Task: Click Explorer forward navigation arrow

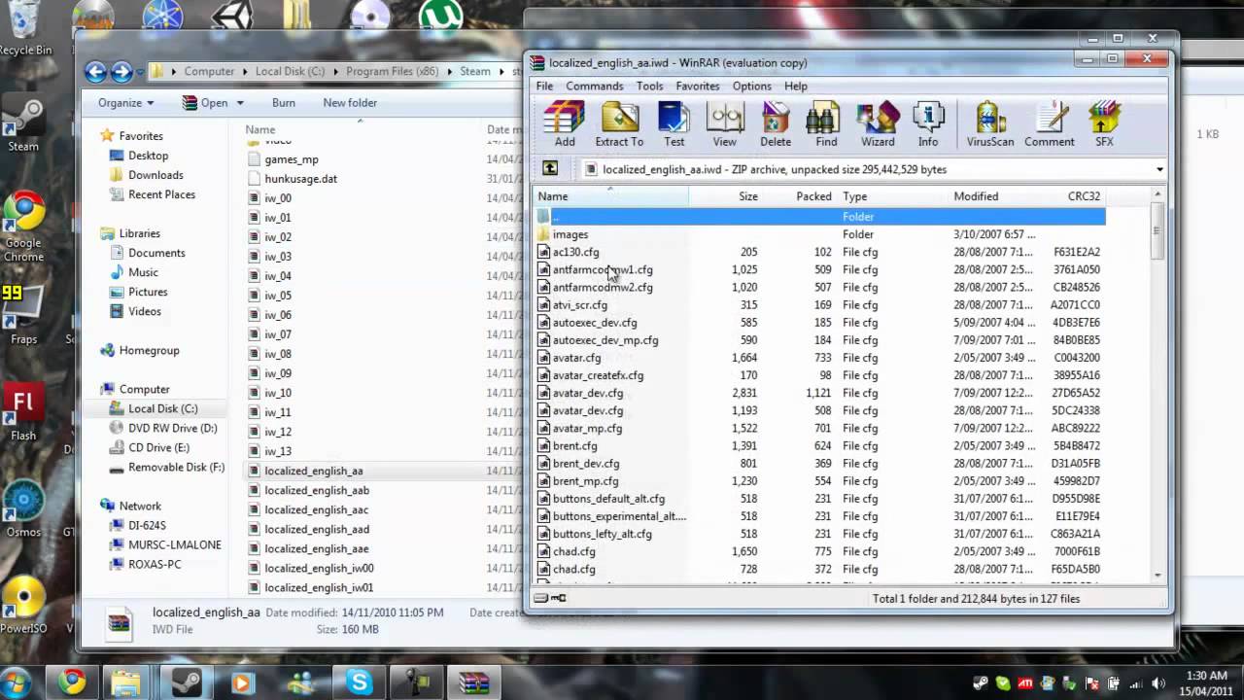Action: [121, 71]
